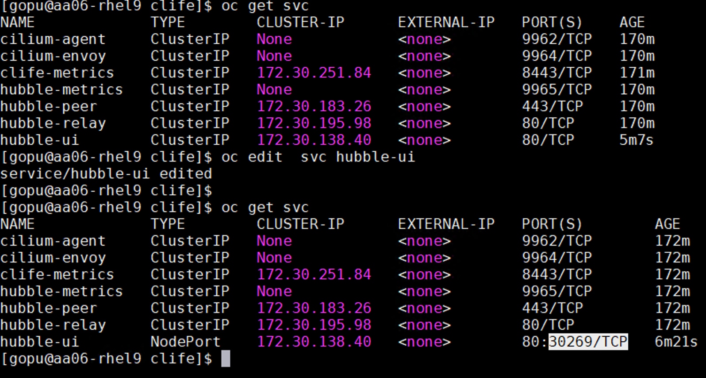Click the highlighted 30269/TCP node port text

(x=588, y=342)
